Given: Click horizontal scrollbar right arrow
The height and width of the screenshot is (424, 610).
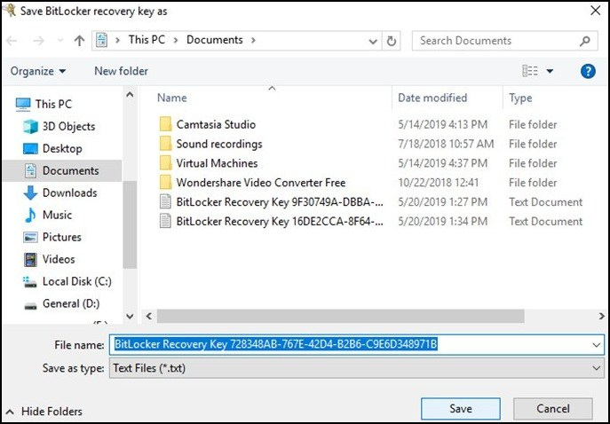Looking at the screenshot, I should 601,316.
